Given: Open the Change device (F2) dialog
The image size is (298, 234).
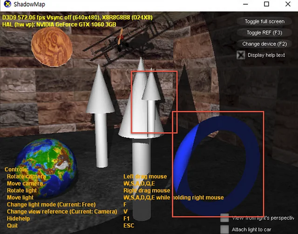Looking at the screenshot, I should 264,44.
